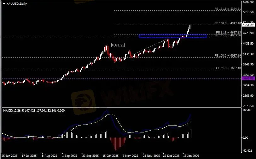Click the 182.83 MACD scale value
256x159 pixels.
[x=247, y=110]
